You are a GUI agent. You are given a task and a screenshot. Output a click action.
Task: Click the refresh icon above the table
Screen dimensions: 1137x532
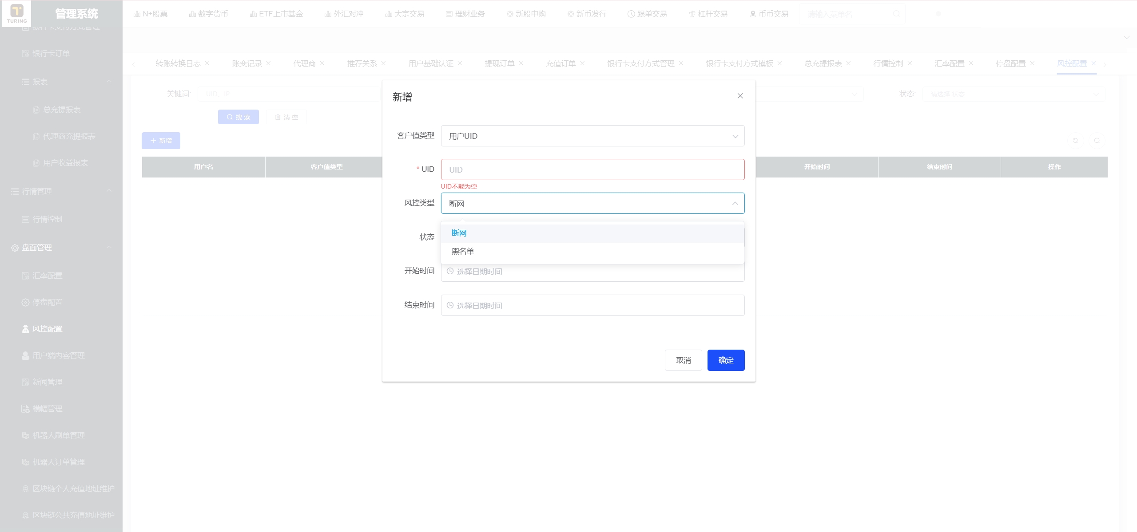(1076, 141)
